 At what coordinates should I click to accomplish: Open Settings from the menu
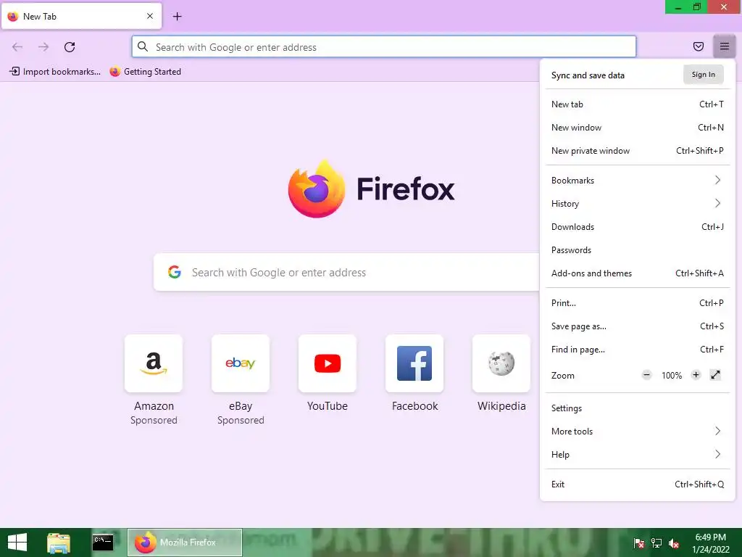[x=638, y=408]
